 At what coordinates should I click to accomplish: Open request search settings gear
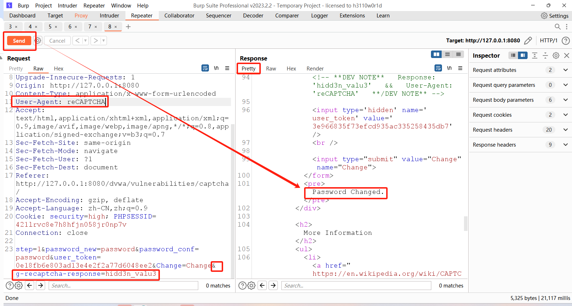point(18,285)
